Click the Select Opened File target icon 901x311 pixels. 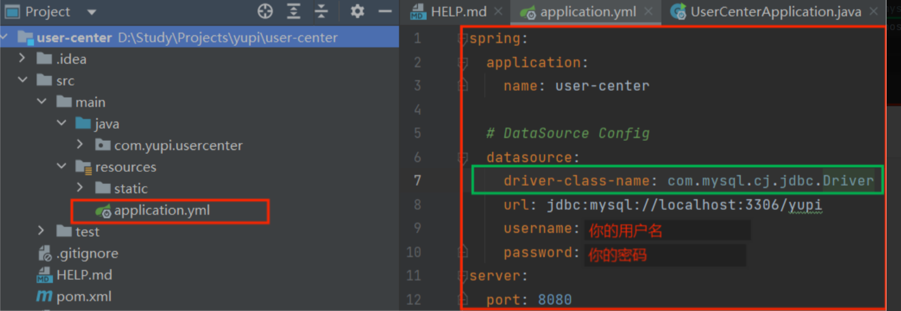point(265,11)
